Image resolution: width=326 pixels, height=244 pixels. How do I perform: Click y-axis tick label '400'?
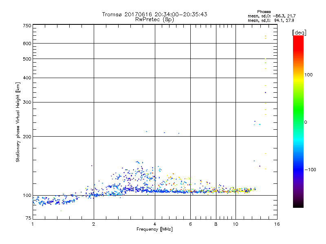[27, 78]
